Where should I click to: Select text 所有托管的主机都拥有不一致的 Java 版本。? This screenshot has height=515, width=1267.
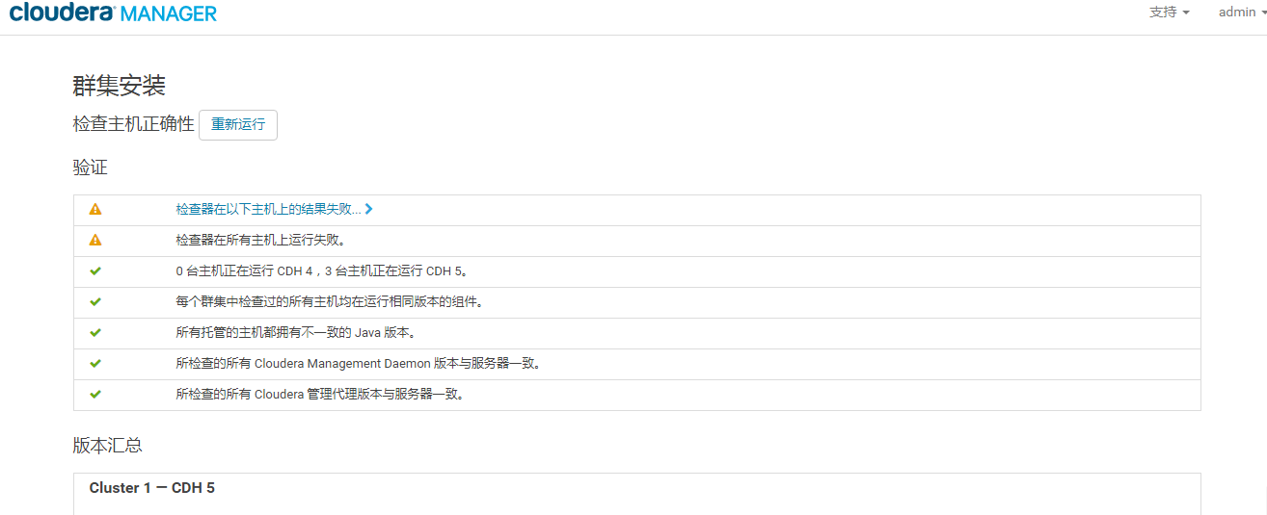click(296, 332)
